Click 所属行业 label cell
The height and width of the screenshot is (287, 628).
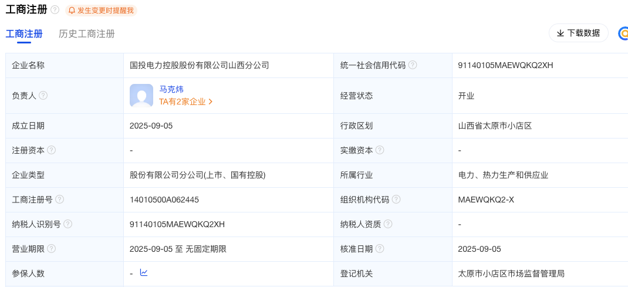393,175
